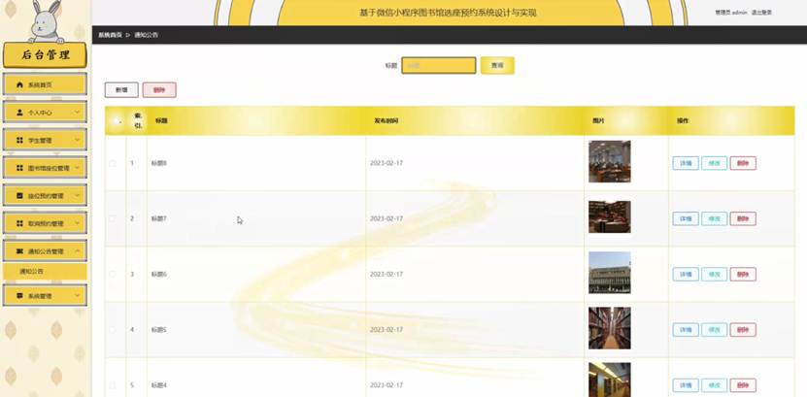Check the box for row 标题6
The height and width of the screenshot is (397, 807).
pos(113,274)
